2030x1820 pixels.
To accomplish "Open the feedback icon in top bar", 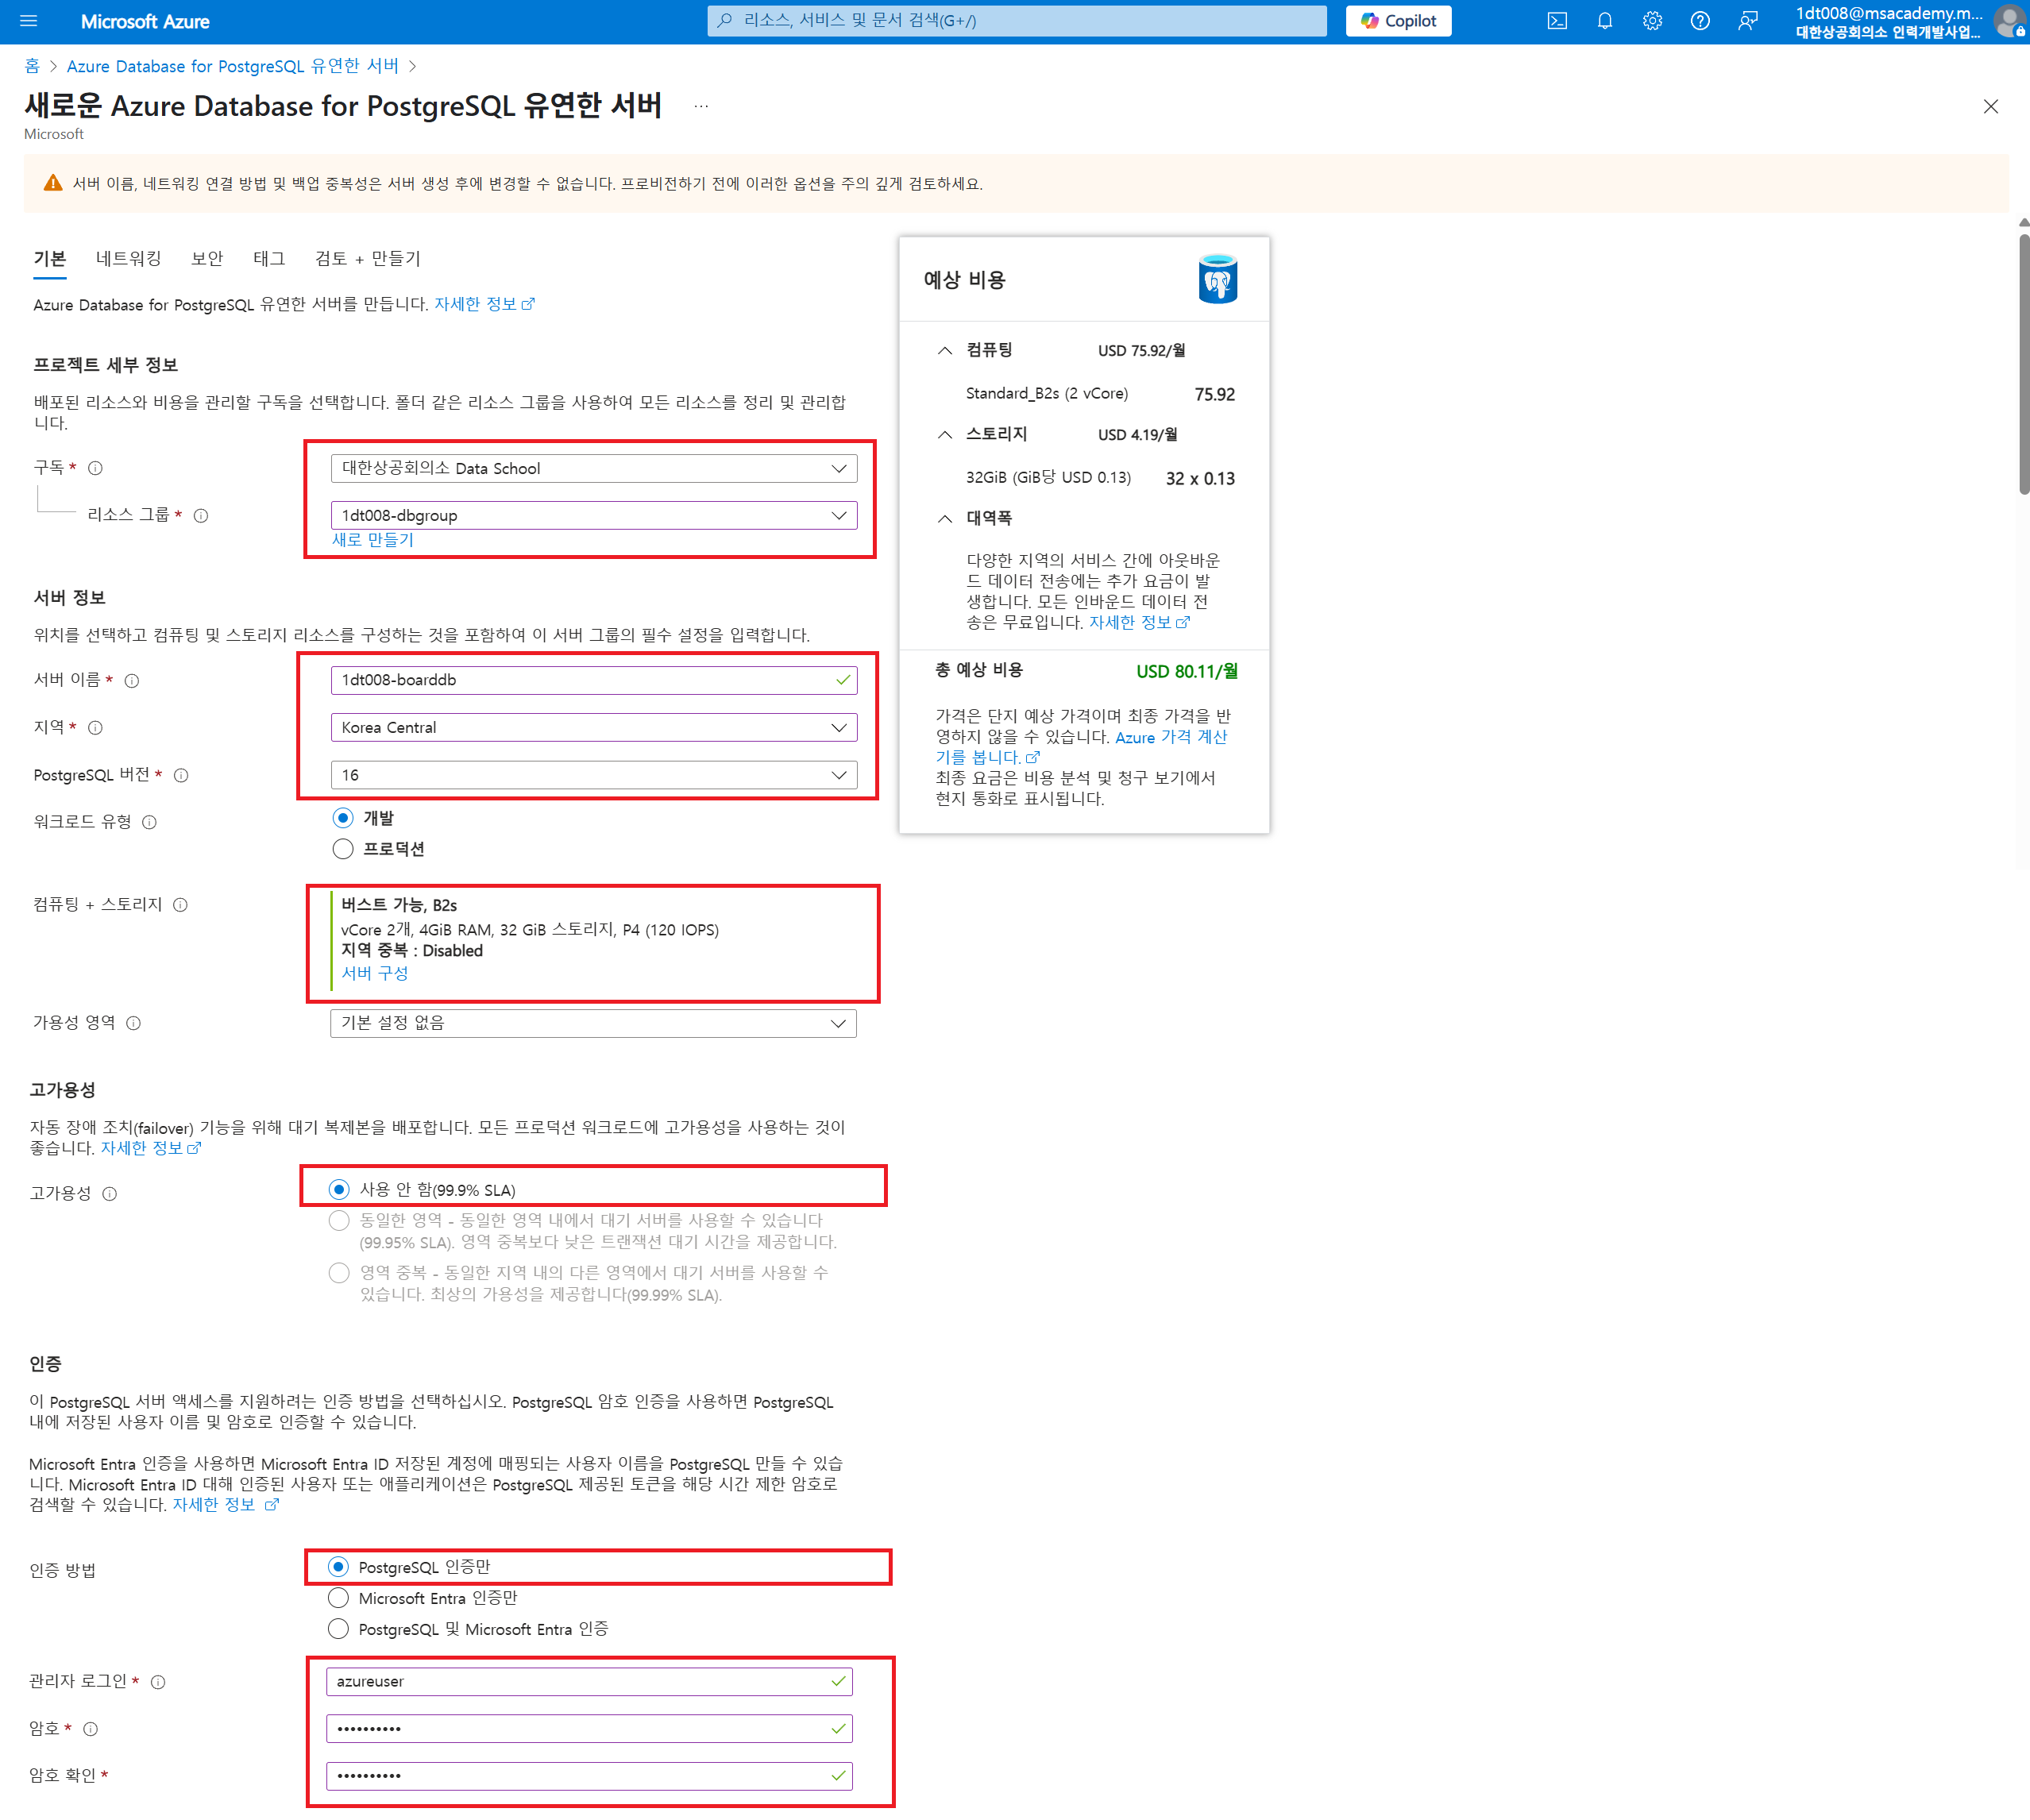I will coord(1748,21).
